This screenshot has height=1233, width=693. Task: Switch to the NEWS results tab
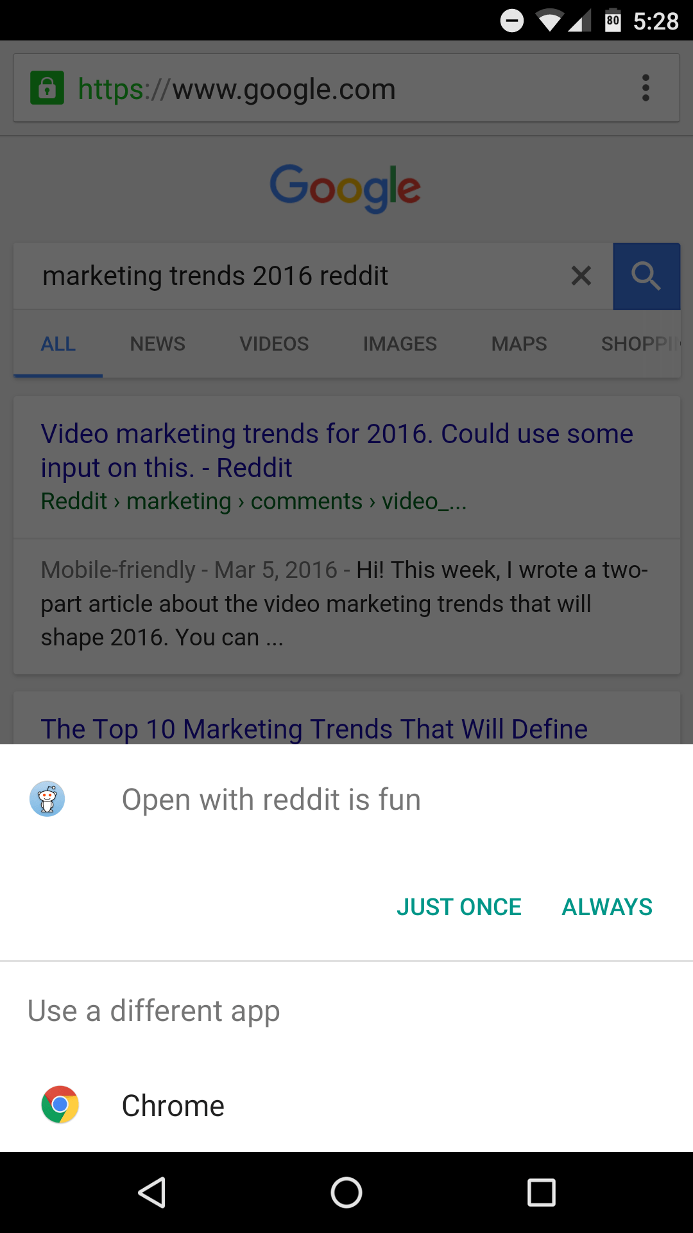tap(157, 344)
